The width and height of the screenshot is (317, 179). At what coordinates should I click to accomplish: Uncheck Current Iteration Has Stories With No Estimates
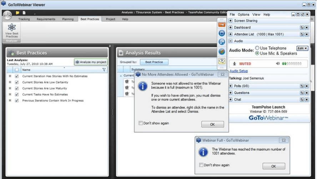[17, 76]
